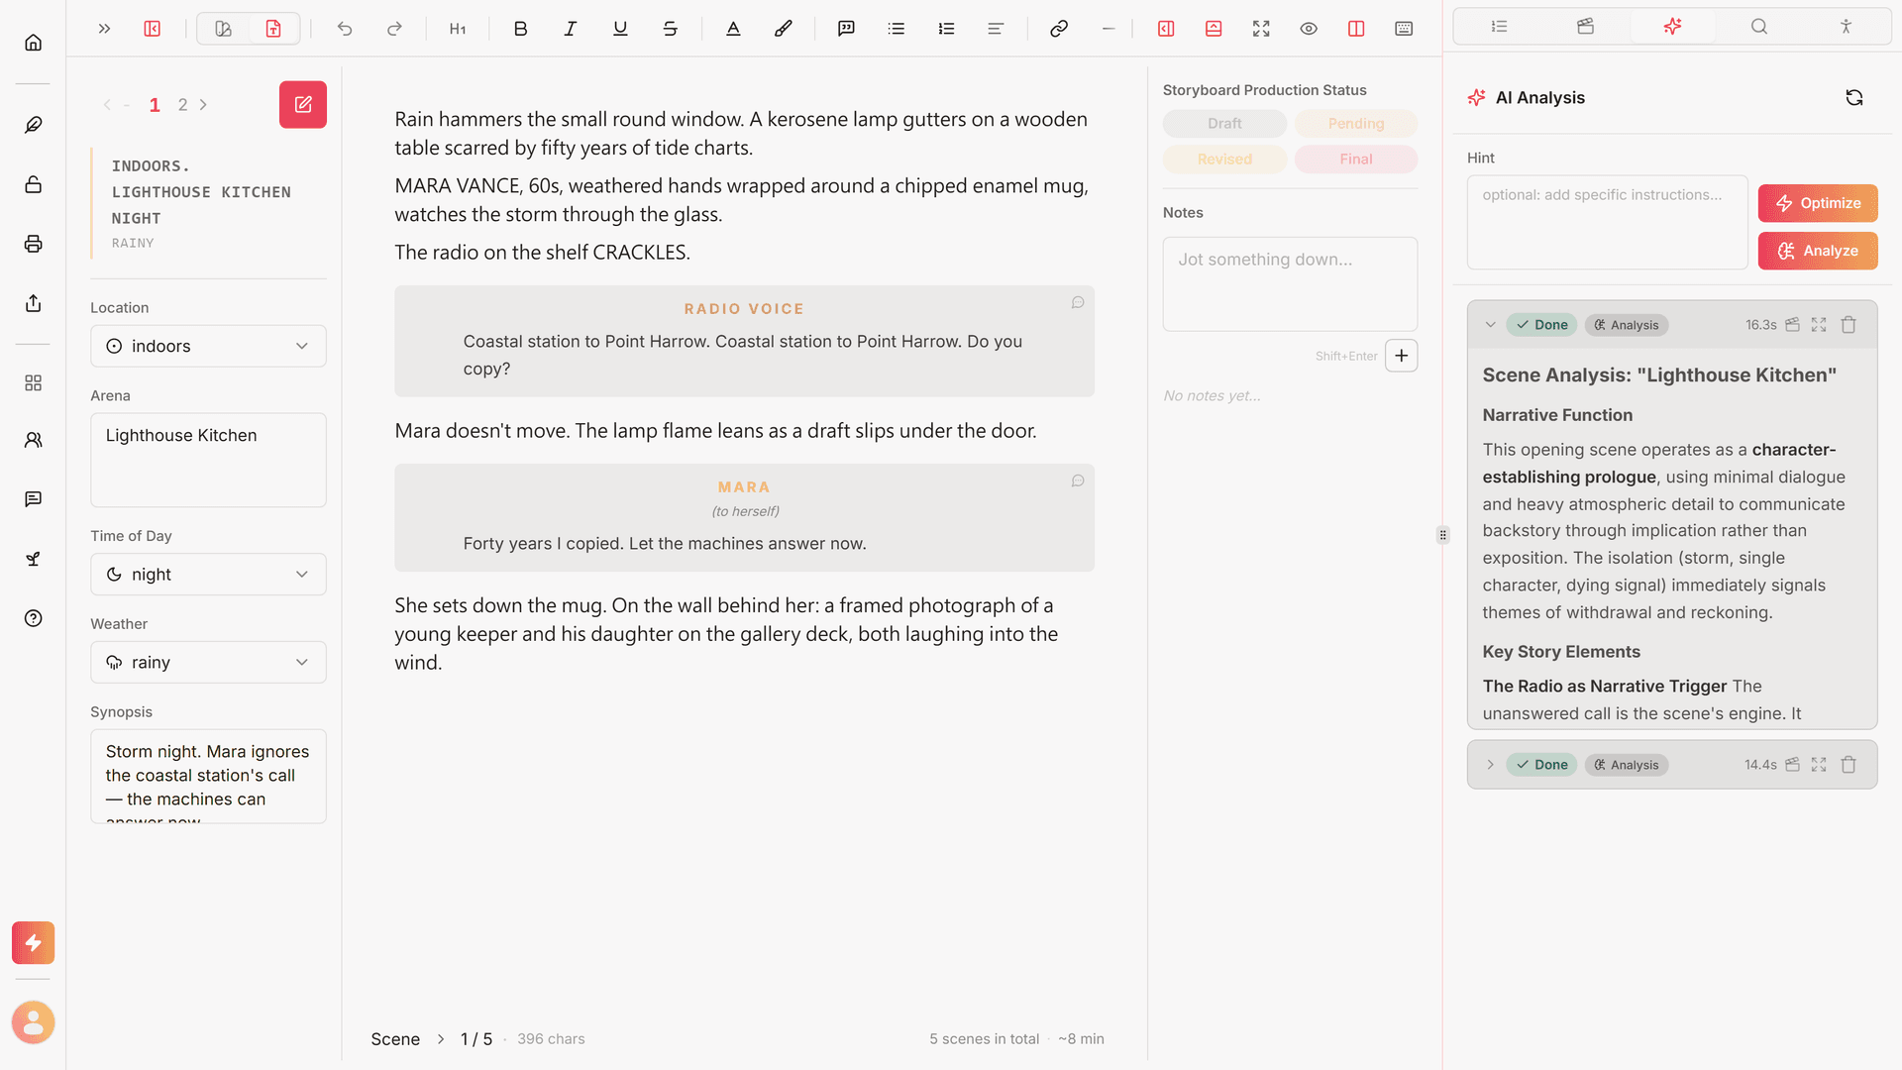
Task: Open the characters people icon
Action: (33, 440)
